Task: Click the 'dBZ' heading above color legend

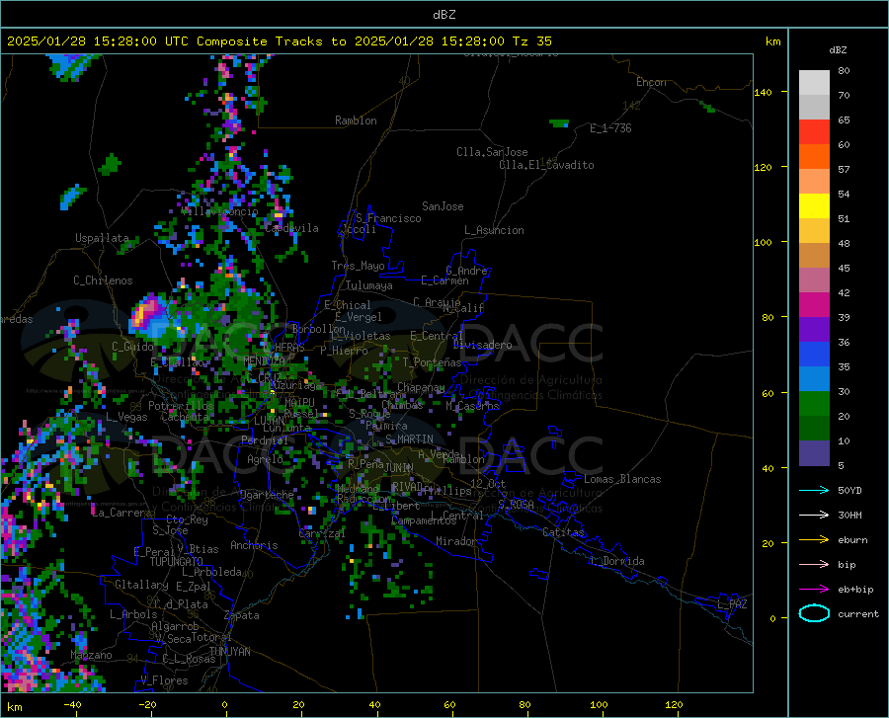Action: [838, 49]
